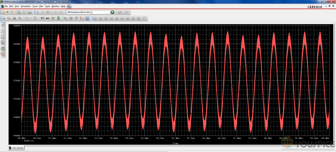Click the ABC Text Label icon

(x=76, y=18)
